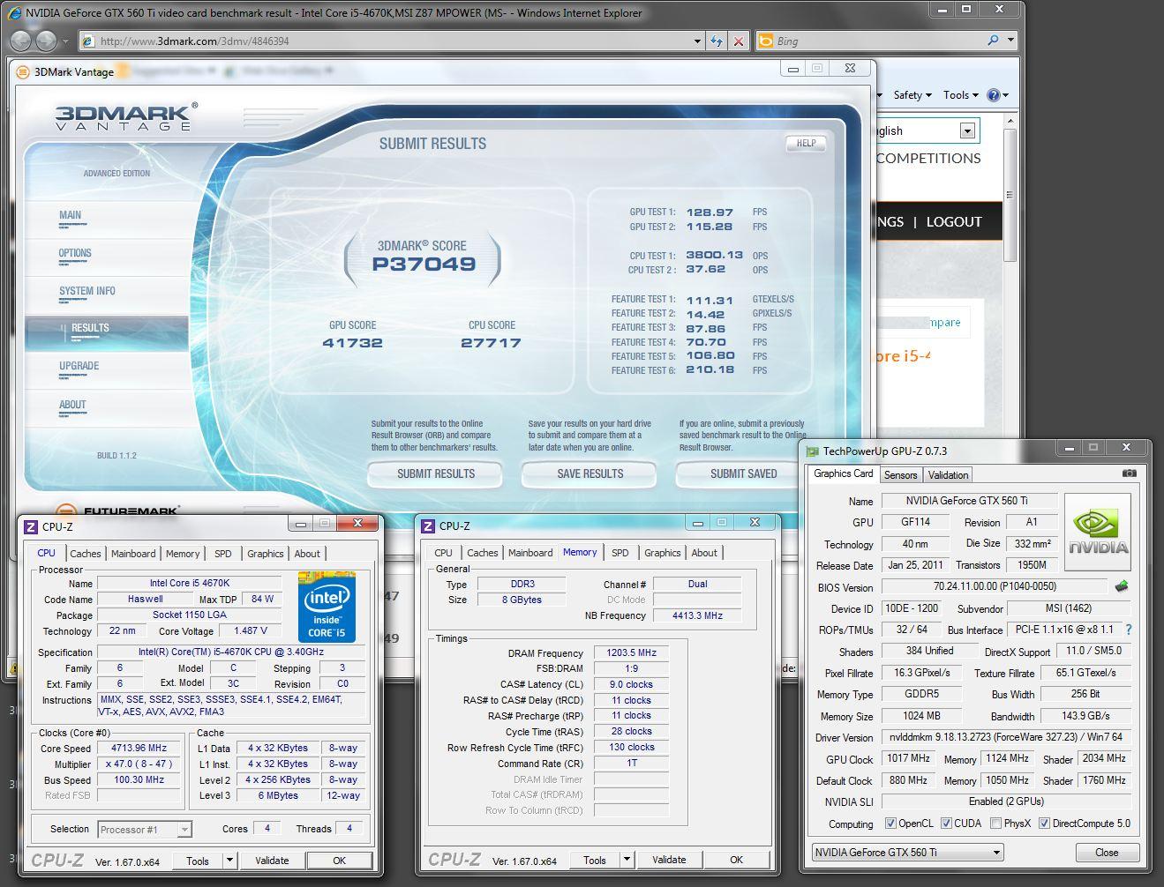Click the BIOS save chip icon in GPU-Z
The width and height of the screenshot is (1164, 887).
[1122, 586]
